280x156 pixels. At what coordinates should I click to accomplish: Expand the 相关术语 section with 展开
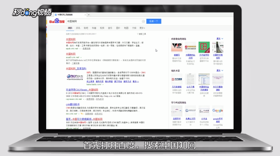220,71
